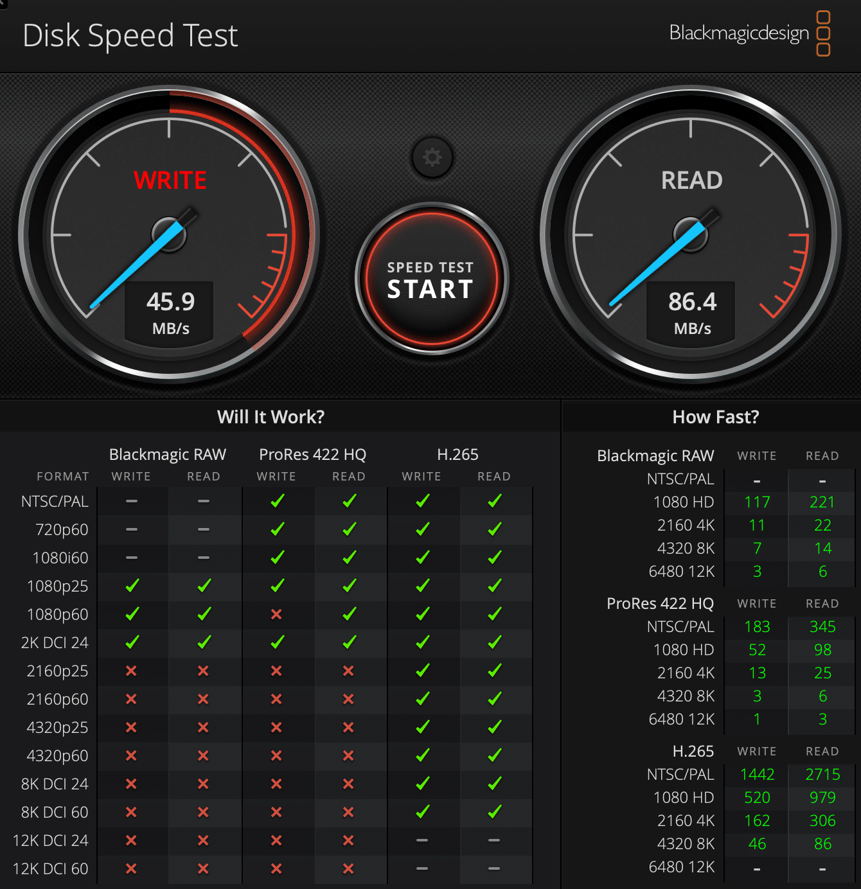This screenshot has height=889, width=861.
Task: Click H.265 1080 HD write value 520
Action: point(757,797)
